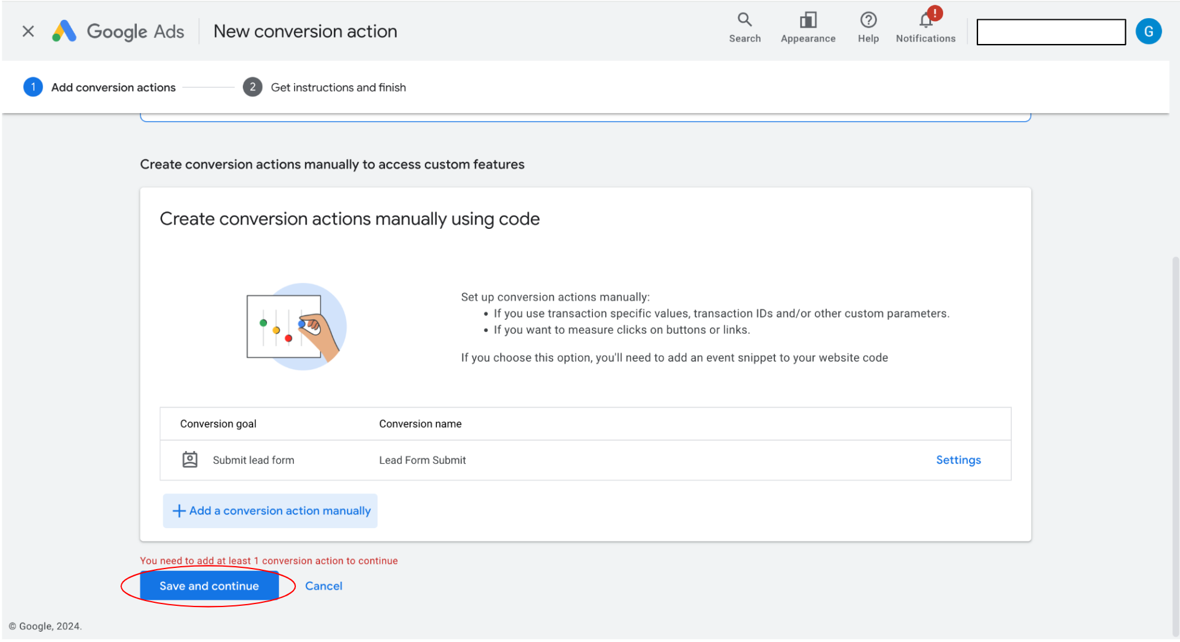Click the Lead Form Submit conversion name

422,460
